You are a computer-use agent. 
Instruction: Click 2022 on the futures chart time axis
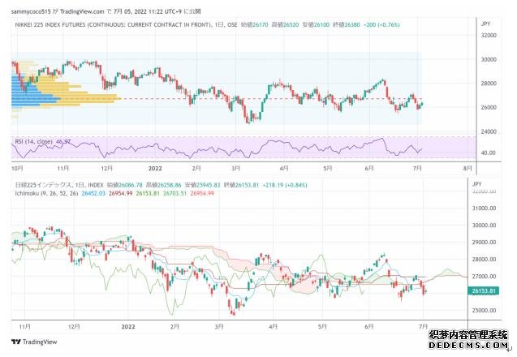(155, 168)
